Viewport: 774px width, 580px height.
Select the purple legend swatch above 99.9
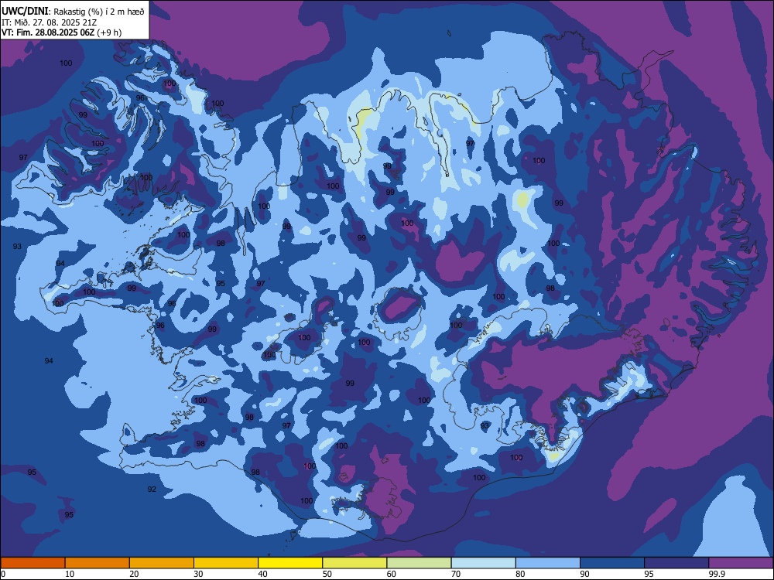click(x=741, y=563)
